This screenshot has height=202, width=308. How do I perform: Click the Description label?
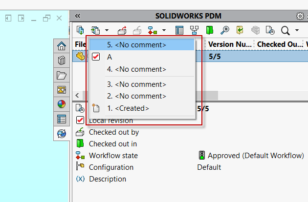coord(108,179)
